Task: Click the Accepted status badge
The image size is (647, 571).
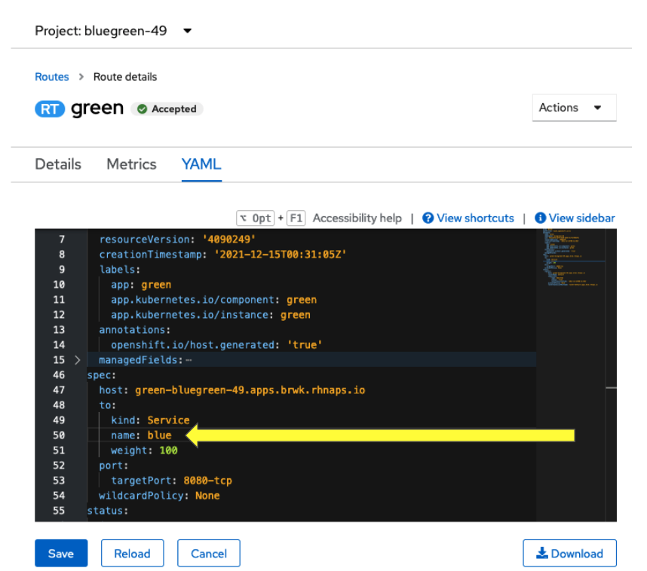Action: 167,108
